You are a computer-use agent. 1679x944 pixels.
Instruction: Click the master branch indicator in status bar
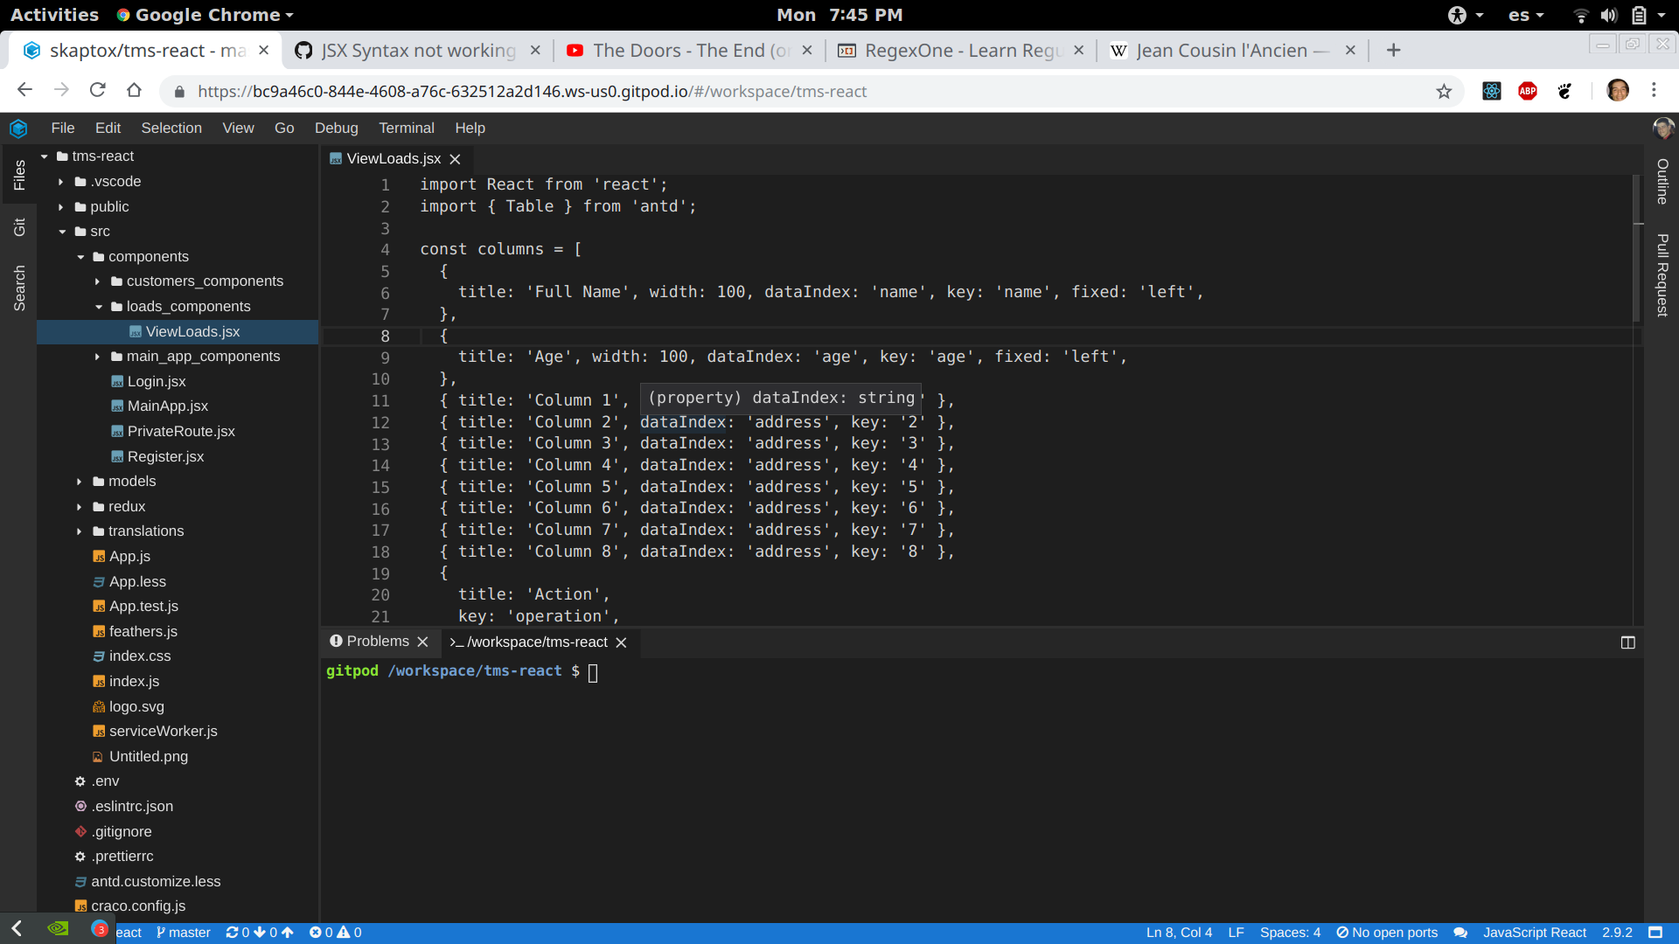click(182, 932)
